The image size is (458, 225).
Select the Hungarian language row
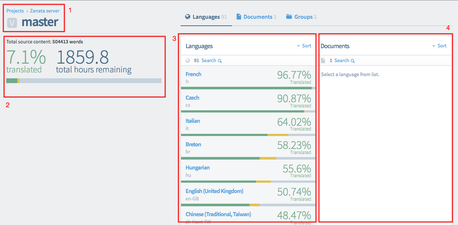(x=248, y=171)
